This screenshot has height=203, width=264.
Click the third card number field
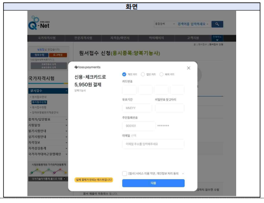click(161, 90)
